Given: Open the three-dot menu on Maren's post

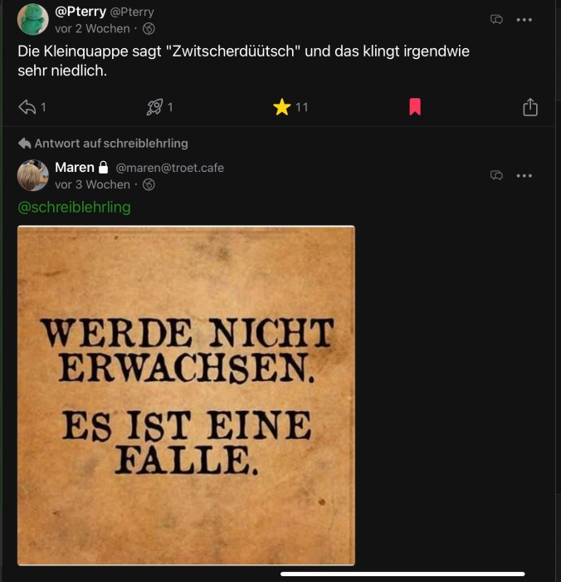Looking at the screenshot, I should pos(524,175).
